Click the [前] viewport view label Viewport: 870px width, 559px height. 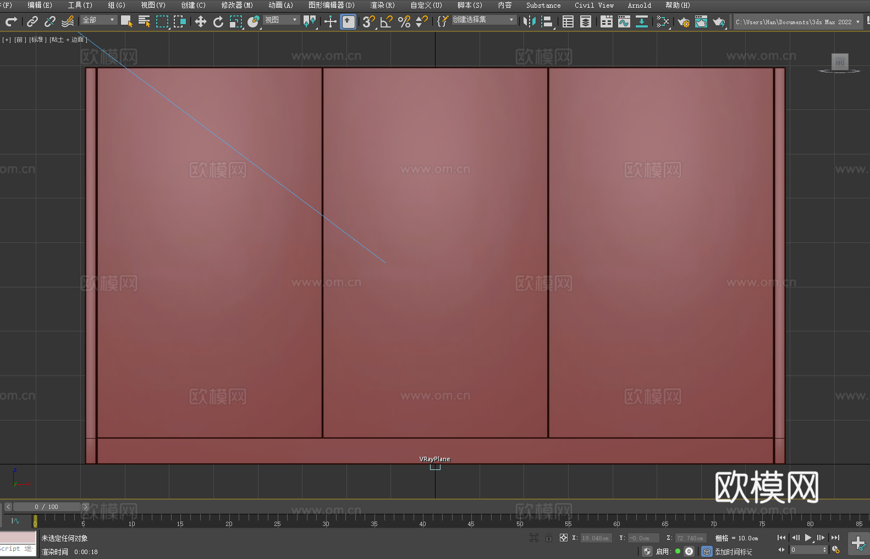20,40
